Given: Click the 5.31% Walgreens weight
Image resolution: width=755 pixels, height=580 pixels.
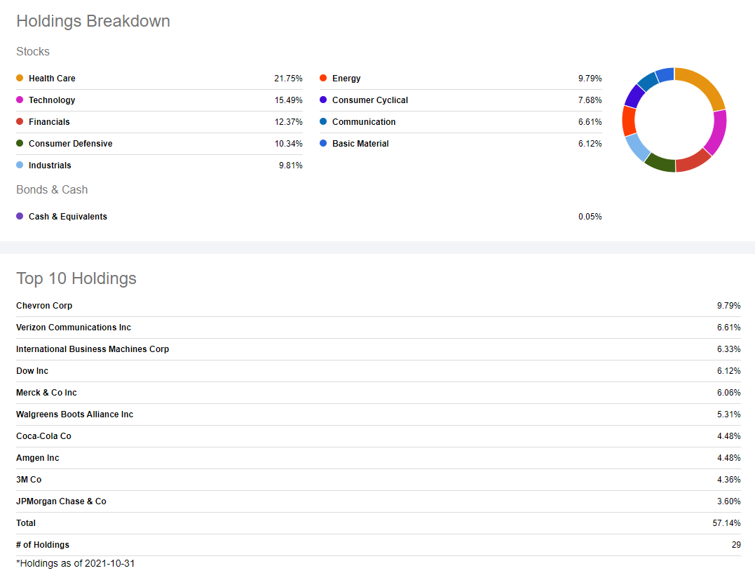Looking at the screenshot, I should (x=729, y=414).
